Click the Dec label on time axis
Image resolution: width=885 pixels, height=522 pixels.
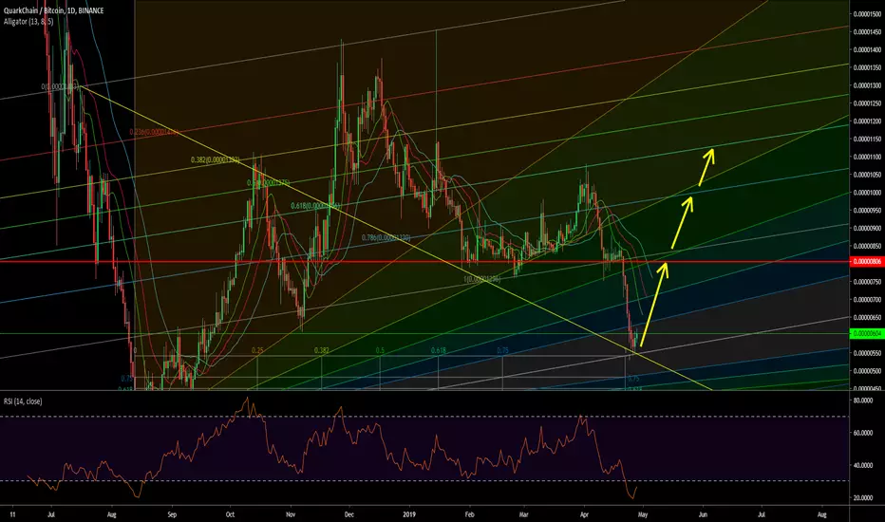pyautogui.click(x=348, y=514)
